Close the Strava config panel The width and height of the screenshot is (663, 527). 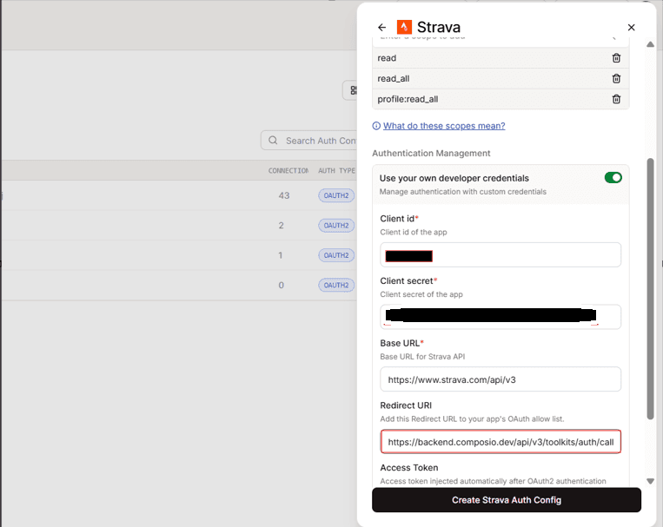632,28
